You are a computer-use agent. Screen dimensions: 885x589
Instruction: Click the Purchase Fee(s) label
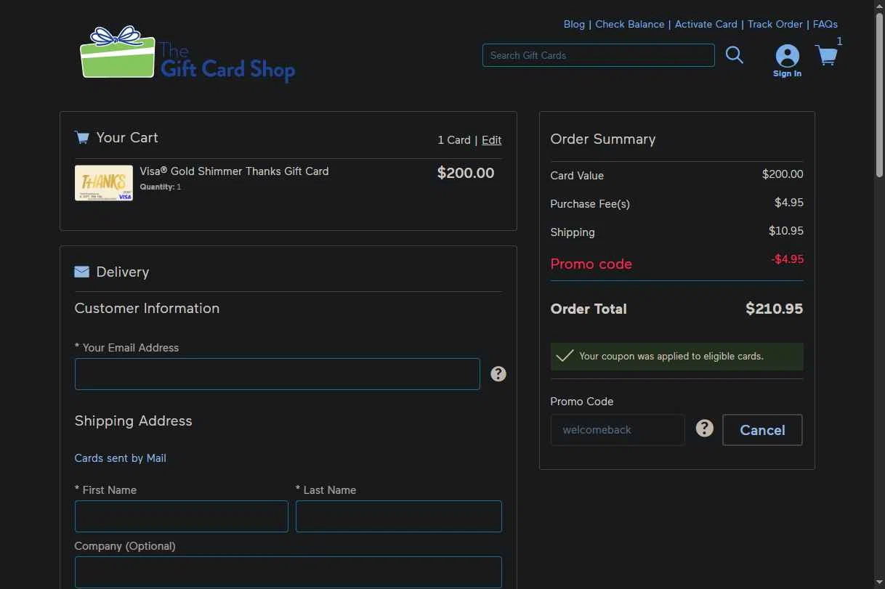click(x=590, y=204)
